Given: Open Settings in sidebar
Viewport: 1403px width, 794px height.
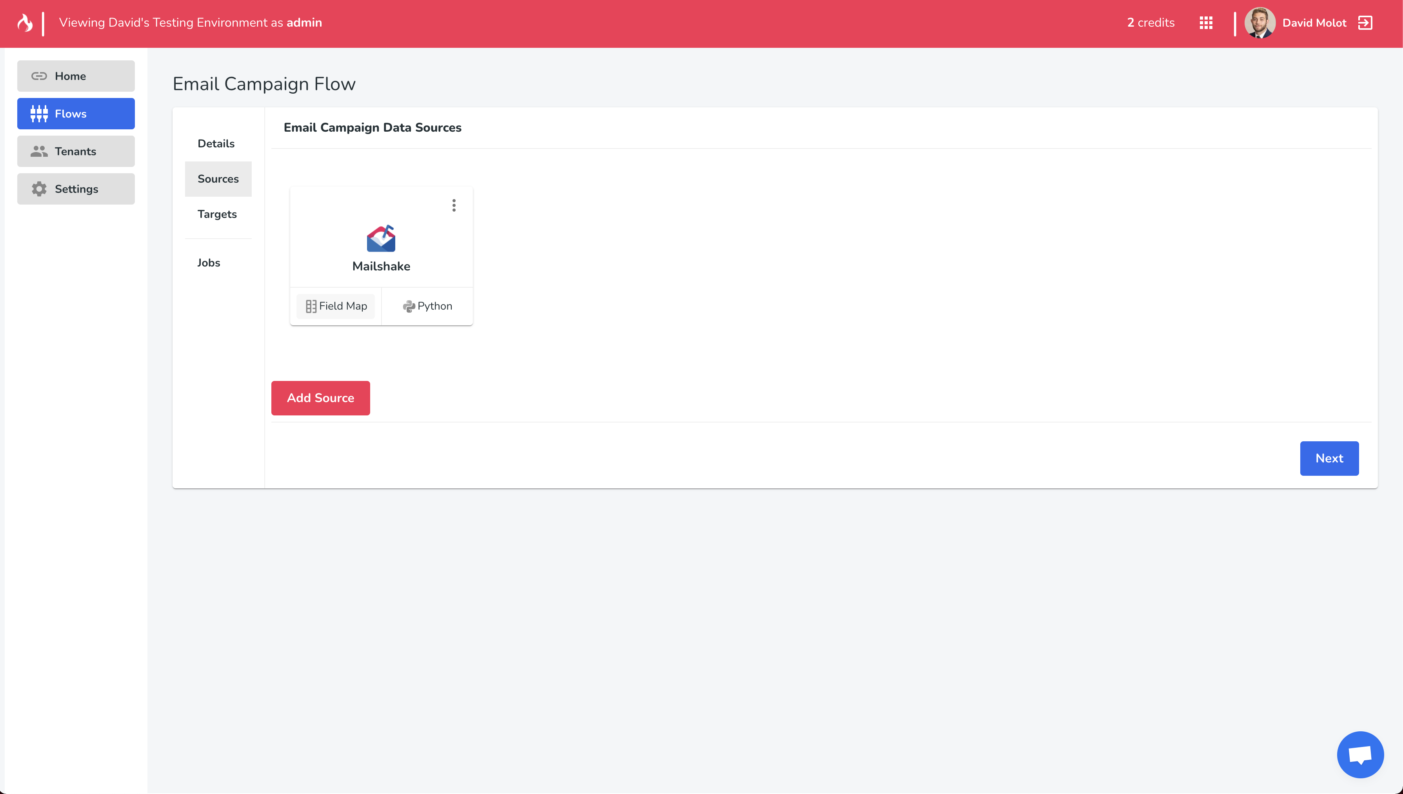Looking at the screenshot, I should pos(76,189).
